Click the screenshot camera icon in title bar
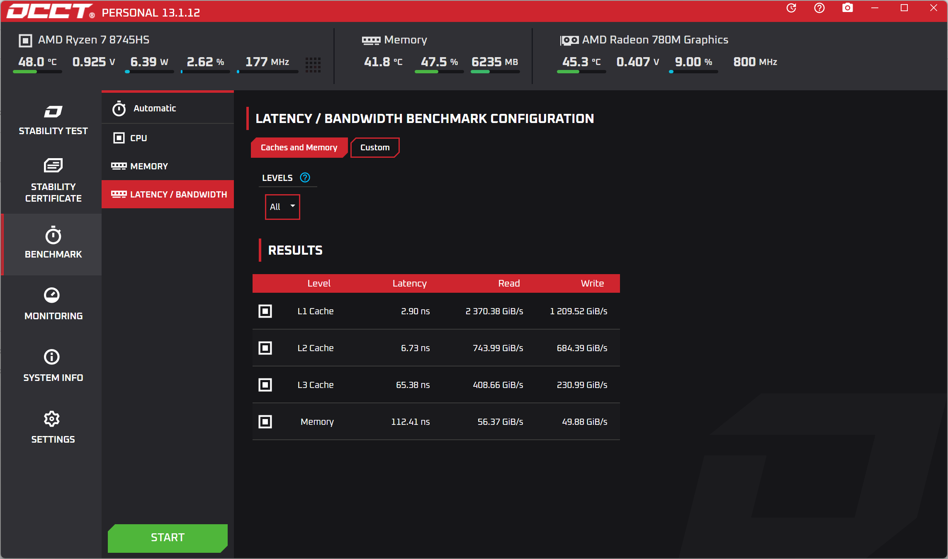Viewport: 948px width, 559px height. pyautogui.click(x=847, y=8)
